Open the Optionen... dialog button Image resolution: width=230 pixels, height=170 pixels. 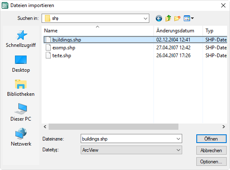(x=211, y=162)
